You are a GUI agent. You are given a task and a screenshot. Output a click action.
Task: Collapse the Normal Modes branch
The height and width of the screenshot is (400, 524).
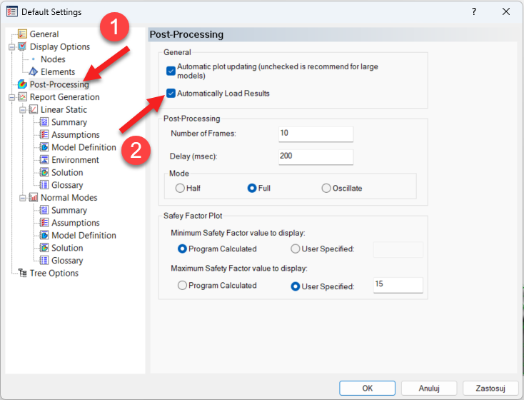click(22, 198)
